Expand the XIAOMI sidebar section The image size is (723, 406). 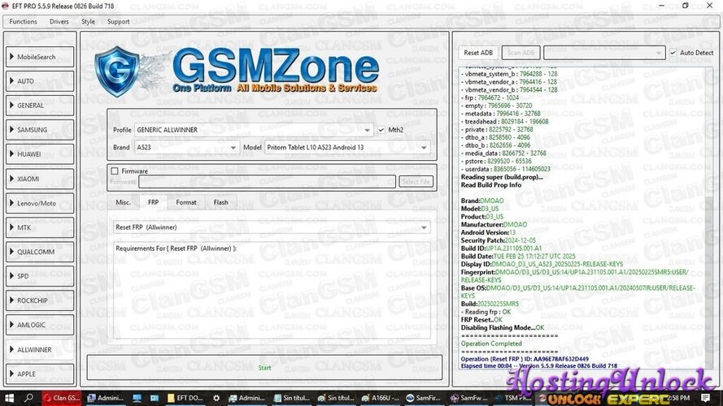[40, 179]
